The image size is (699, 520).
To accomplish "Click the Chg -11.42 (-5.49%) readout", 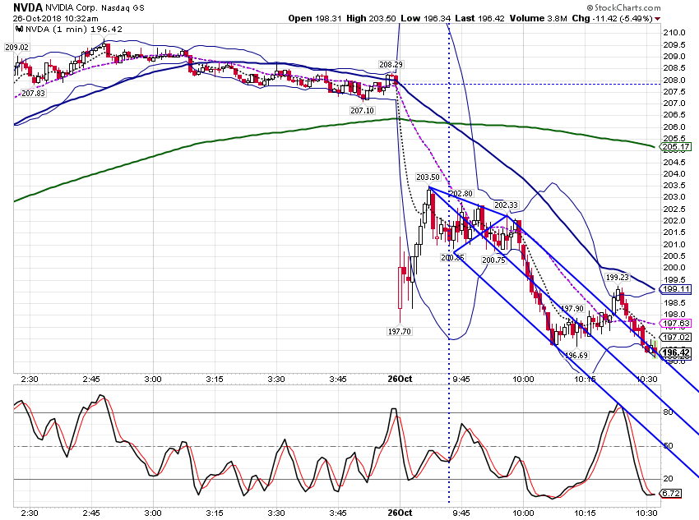I will click(612, 18).
